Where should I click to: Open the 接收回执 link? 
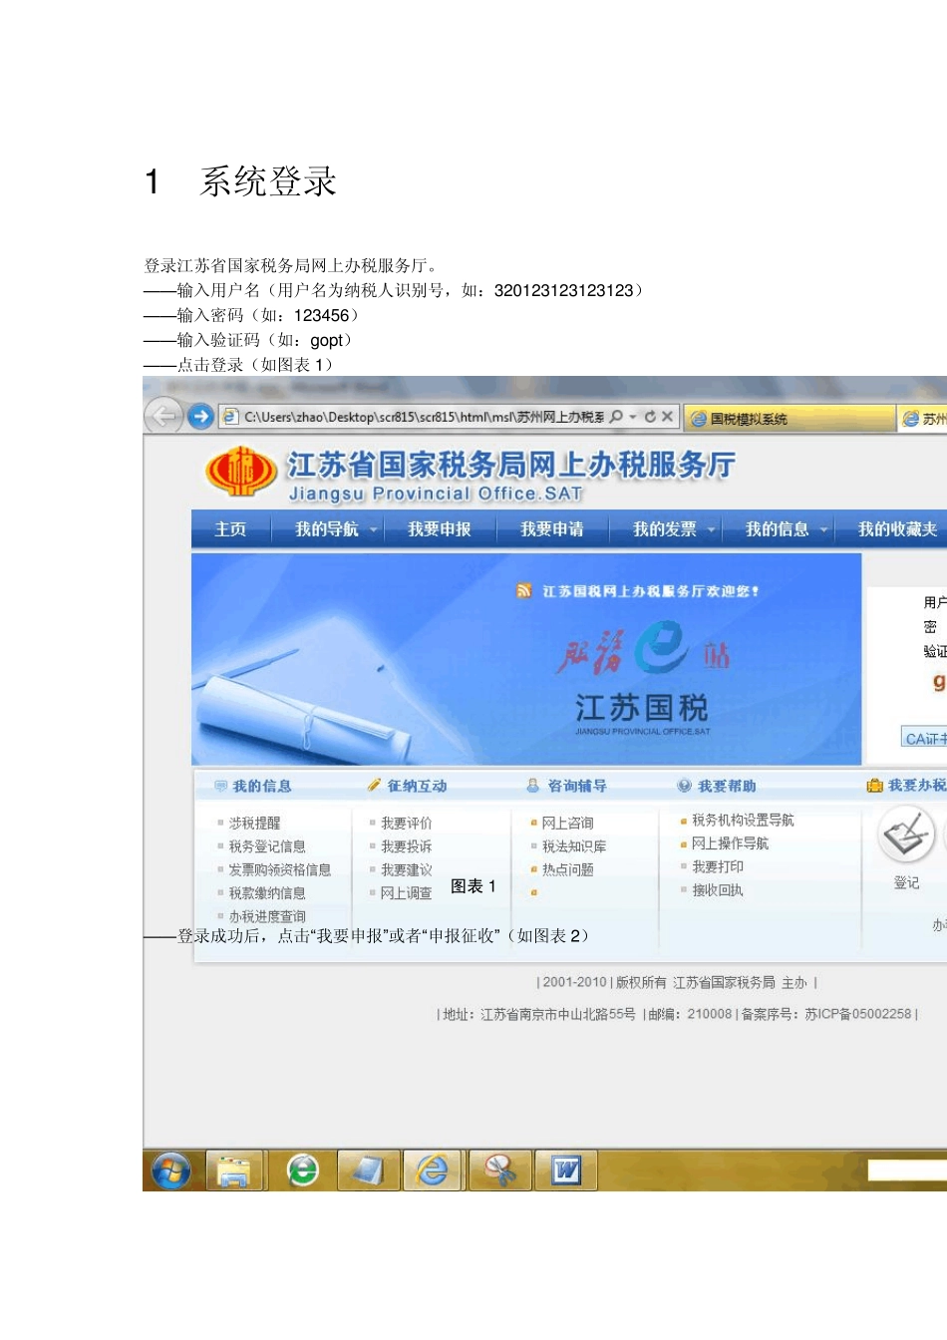[718, 890]
